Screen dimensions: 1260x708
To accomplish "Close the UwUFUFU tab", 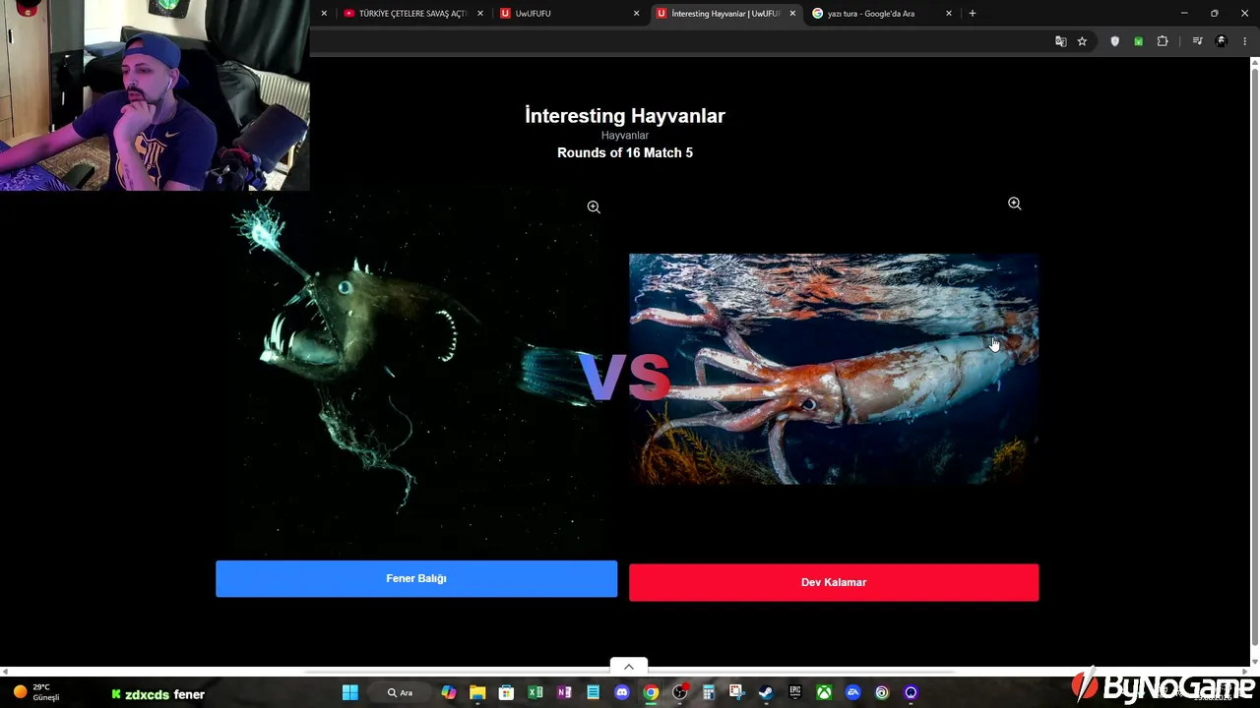I will click(636, 14).
